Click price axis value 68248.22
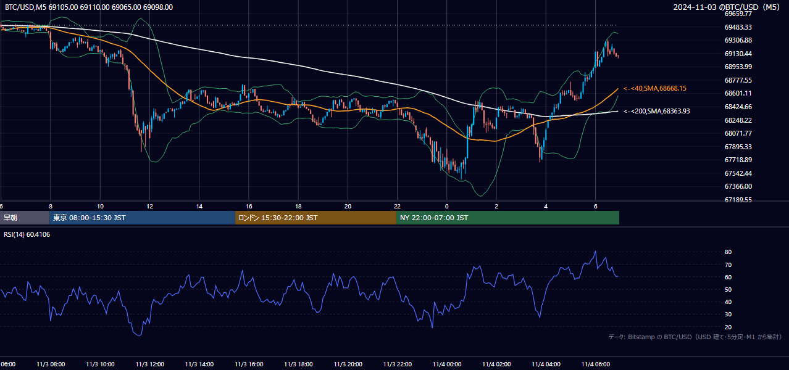The image size is (789, 370). [x=738, y=120]
